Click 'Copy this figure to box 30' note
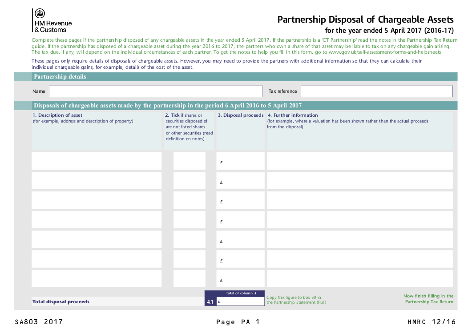This screenshot has height=333, width=472. [294, 297]
